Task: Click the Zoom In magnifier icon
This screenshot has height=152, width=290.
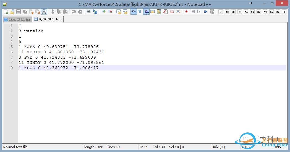Action: tap(104, 12)
